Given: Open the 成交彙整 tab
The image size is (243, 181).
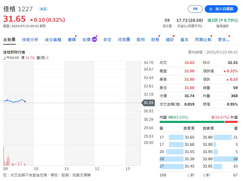Looking at the screenshot, I should (53, 40).
